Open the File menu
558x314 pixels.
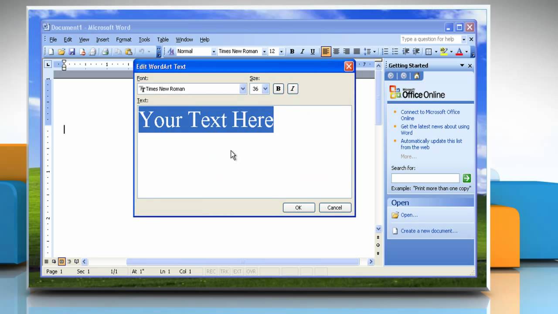pos(53,39)
